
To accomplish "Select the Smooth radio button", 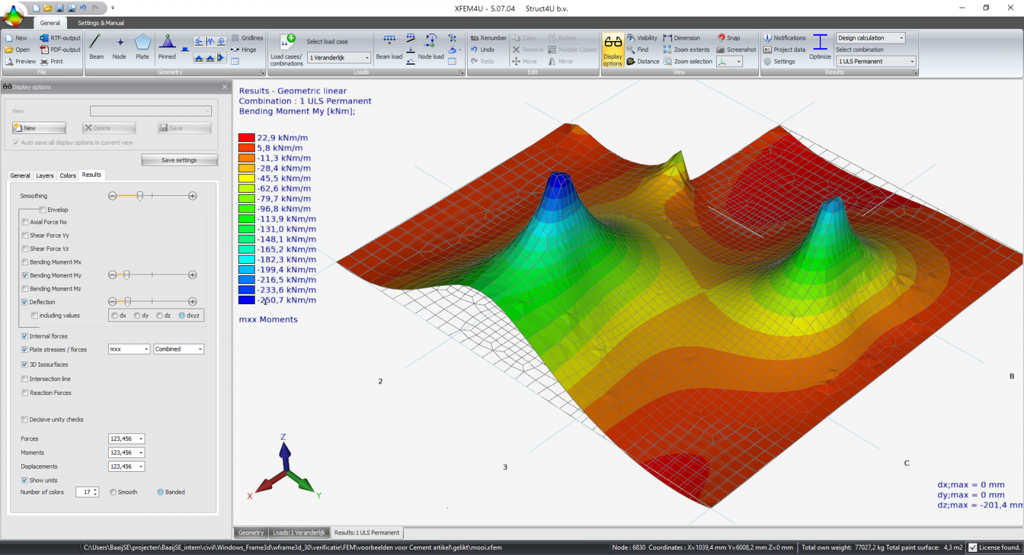I will [x=113, y=492].
